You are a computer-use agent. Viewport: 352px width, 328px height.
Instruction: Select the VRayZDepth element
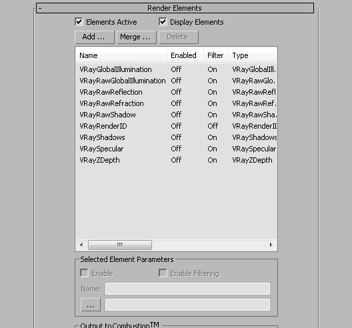(176, 160)
